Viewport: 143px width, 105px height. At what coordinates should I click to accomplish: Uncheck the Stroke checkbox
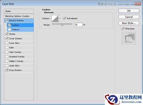[x=7, y=34]
